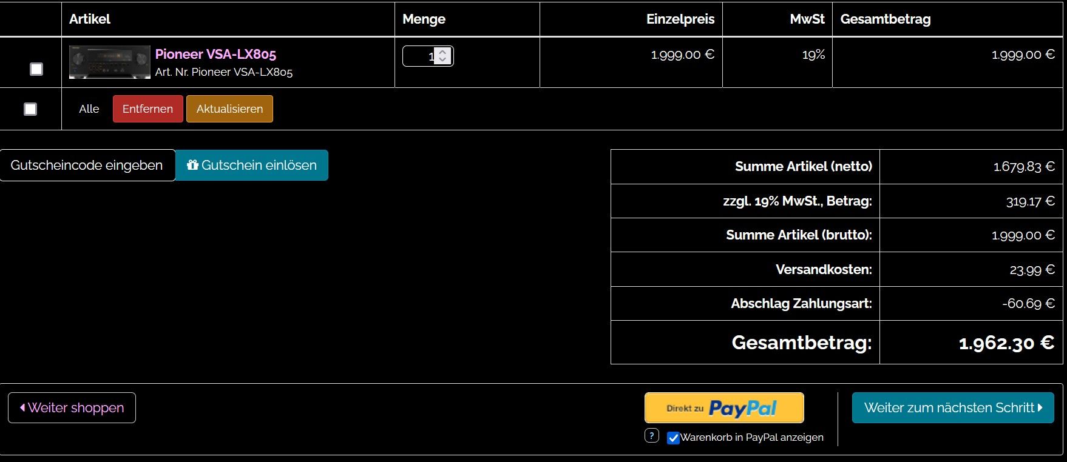Remove selected items with Entfernen
Image resolution: width=1067 pixels, height=462 pixels.
147,109
